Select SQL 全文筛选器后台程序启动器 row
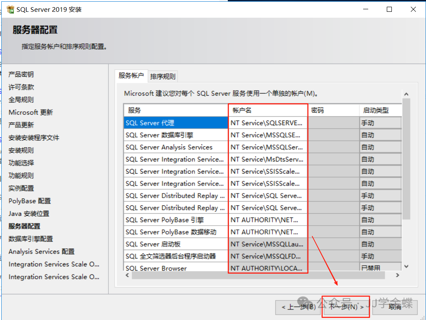426x320 pixels. [176, 256]
